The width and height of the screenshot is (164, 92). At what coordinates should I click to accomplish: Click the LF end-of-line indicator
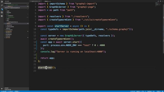pos(146,91)
